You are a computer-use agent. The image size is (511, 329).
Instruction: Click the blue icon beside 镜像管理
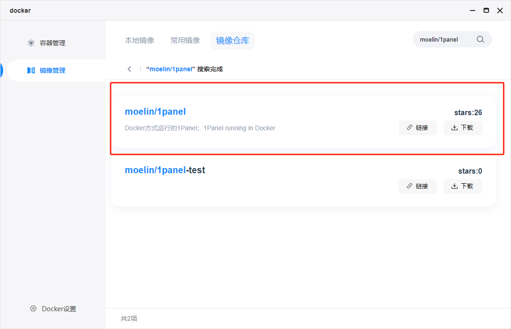[31, 70]
